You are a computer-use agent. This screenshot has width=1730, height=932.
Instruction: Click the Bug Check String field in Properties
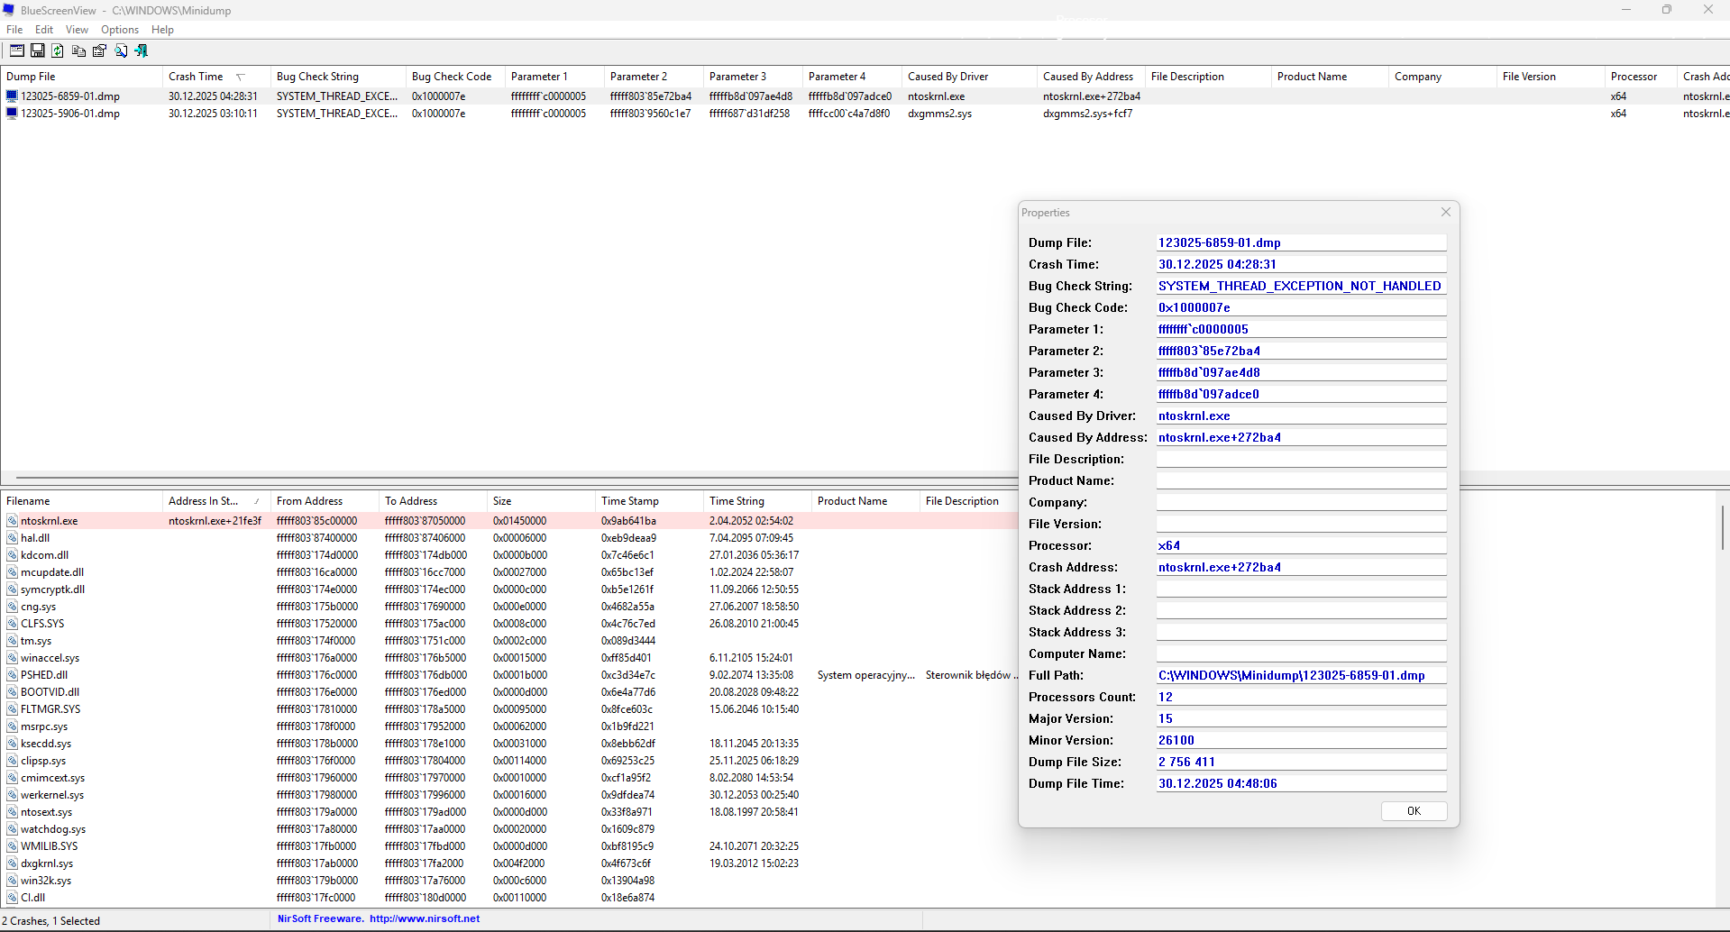(1300, 286)
